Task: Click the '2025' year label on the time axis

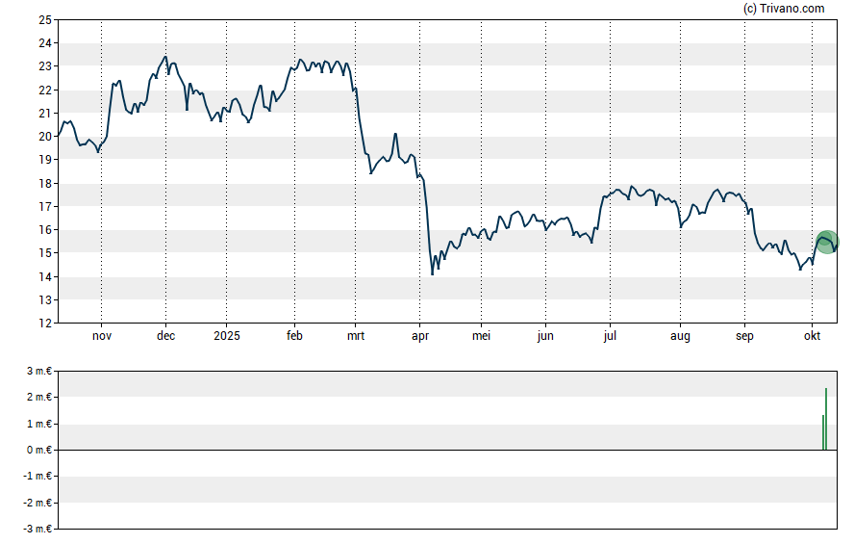Action: 227,337
